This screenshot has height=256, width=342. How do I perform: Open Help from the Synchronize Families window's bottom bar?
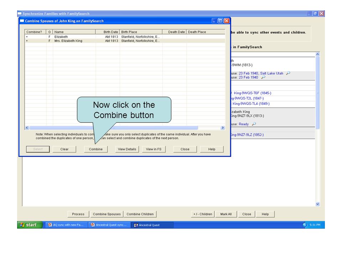(265, 214)
